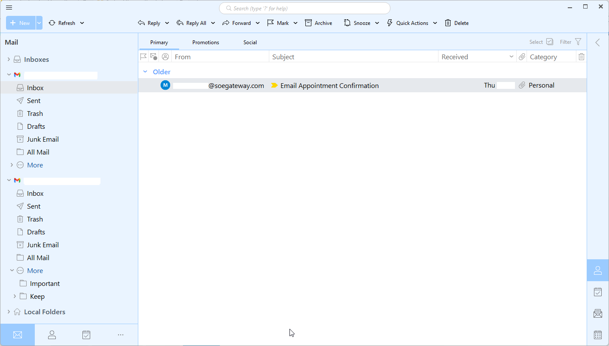Toggle the flag column header
Screen dimensions: 609x346
(143, 57)
